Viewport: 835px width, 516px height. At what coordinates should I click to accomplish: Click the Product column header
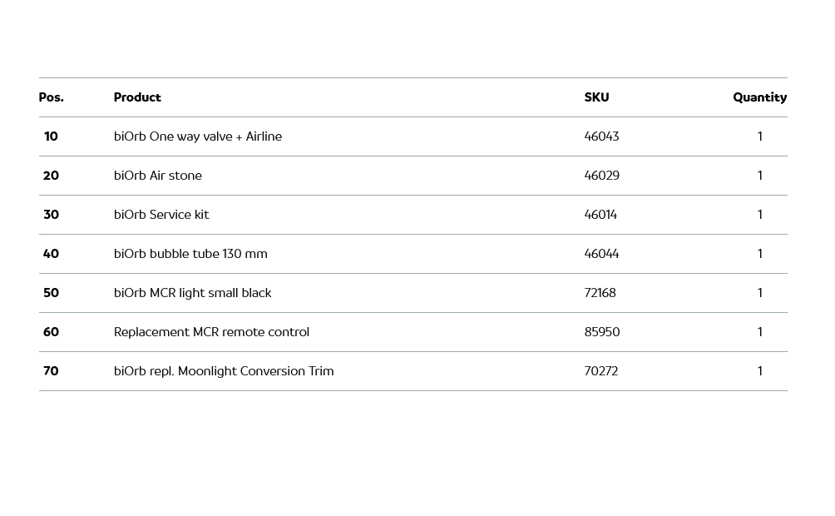pyautogui.click(x=137, y=97)
